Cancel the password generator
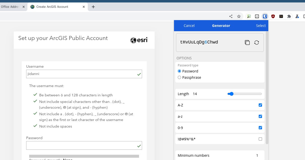The width and height of the screenshot is (305, 160). (x=189, y=26)
